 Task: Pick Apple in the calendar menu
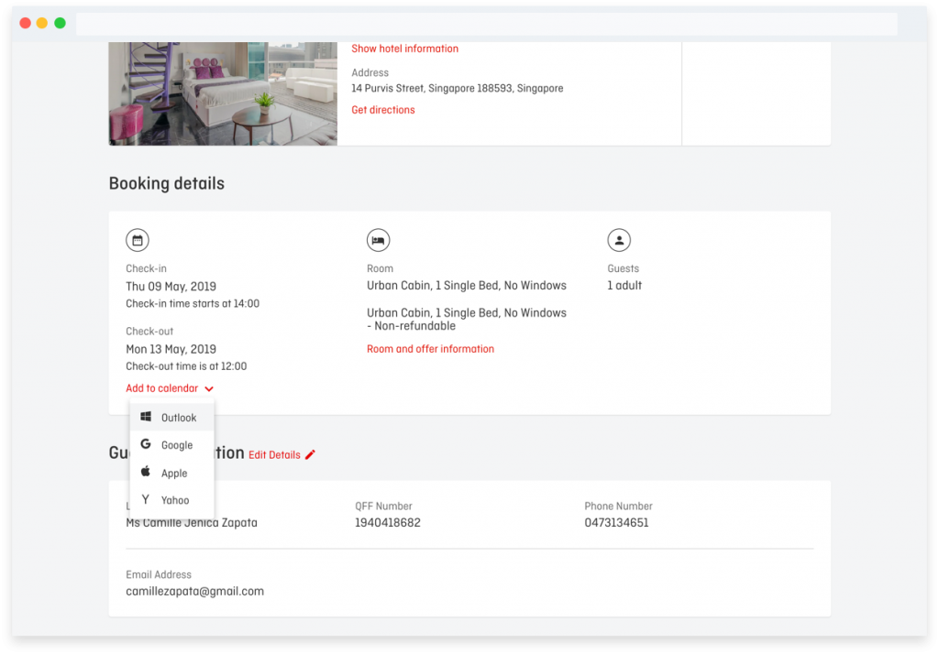[171, 473]
